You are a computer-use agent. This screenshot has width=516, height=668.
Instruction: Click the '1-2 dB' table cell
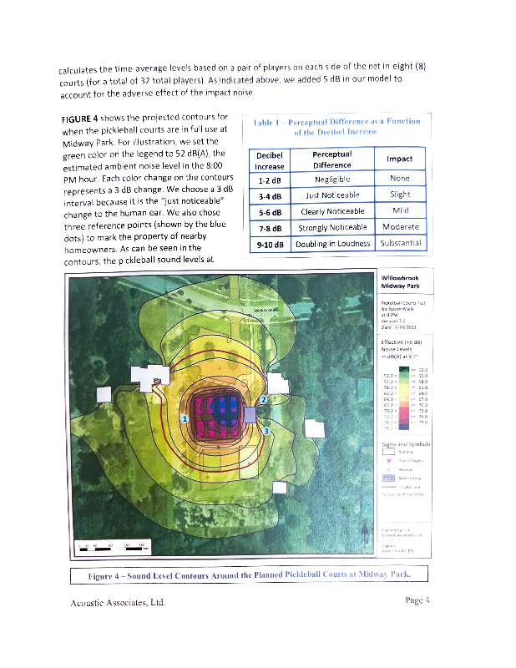point(270,180)
